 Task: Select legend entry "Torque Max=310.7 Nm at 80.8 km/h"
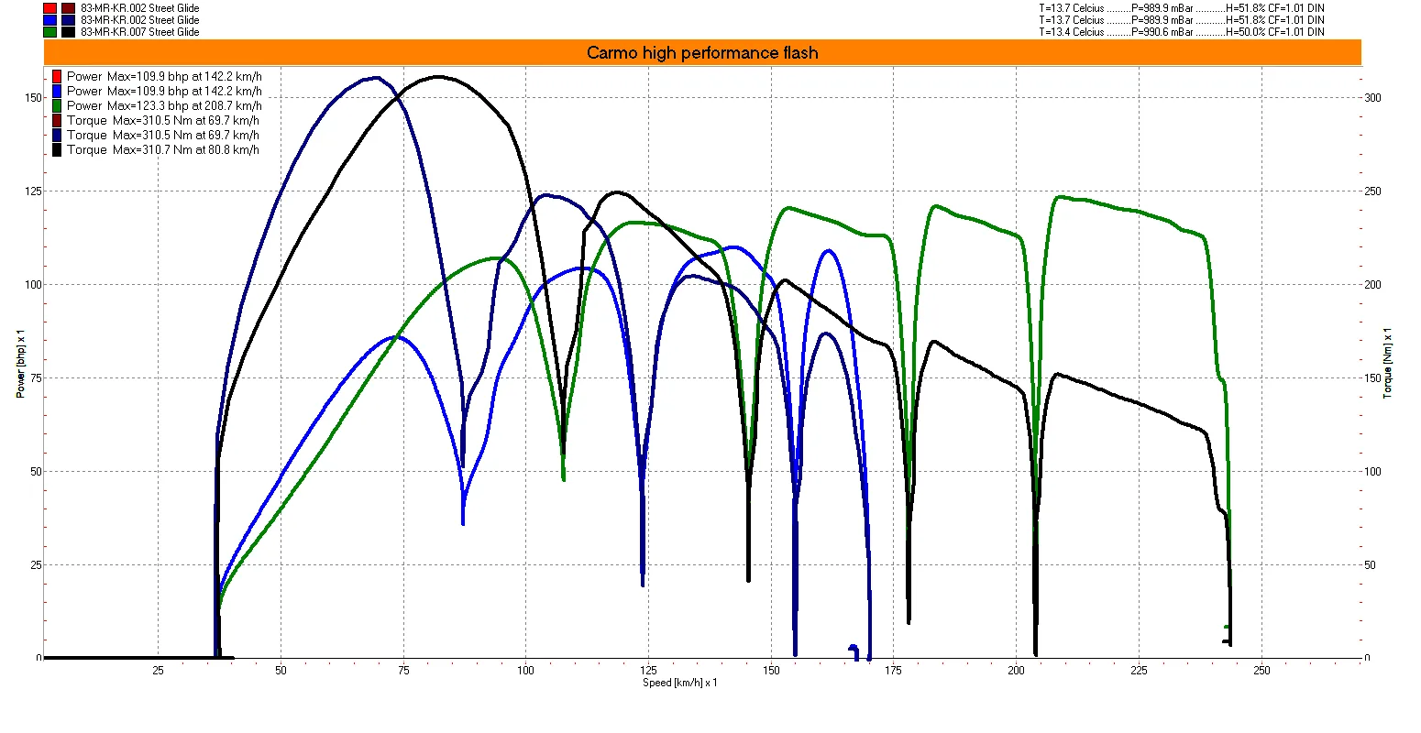click(x=163, y=149)
